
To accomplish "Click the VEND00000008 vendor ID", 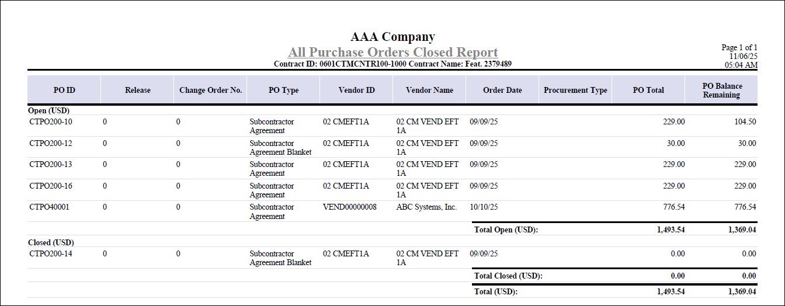I will point(350,207).
